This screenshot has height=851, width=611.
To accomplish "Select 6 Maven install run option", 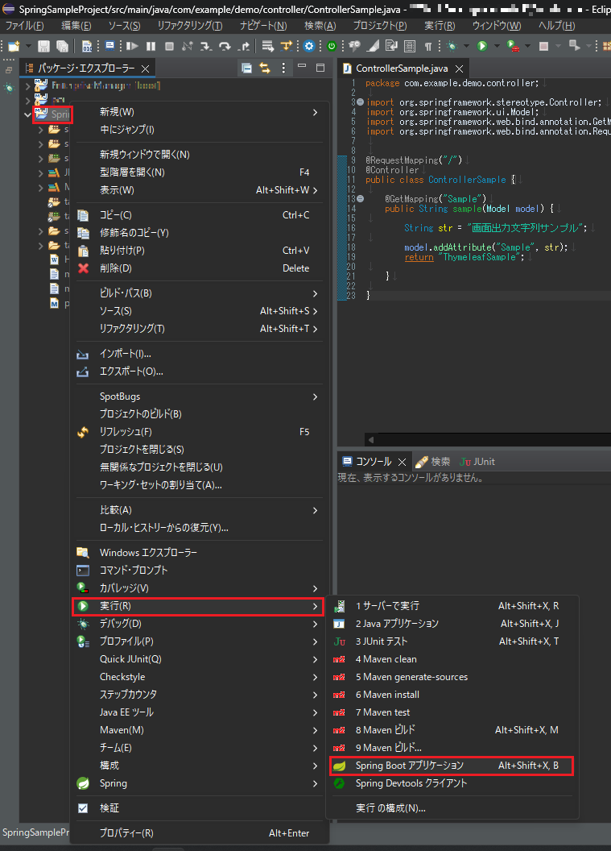I will pos(452,695).
